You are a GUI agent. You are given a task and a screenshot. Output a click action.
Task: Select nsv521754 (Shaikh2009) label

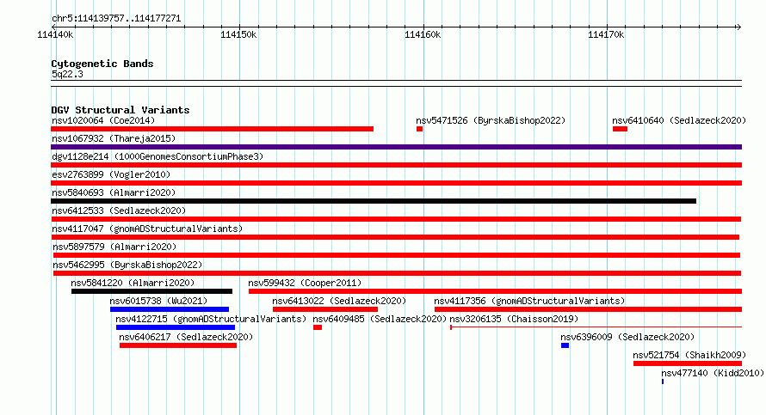[x=689, y=355]
